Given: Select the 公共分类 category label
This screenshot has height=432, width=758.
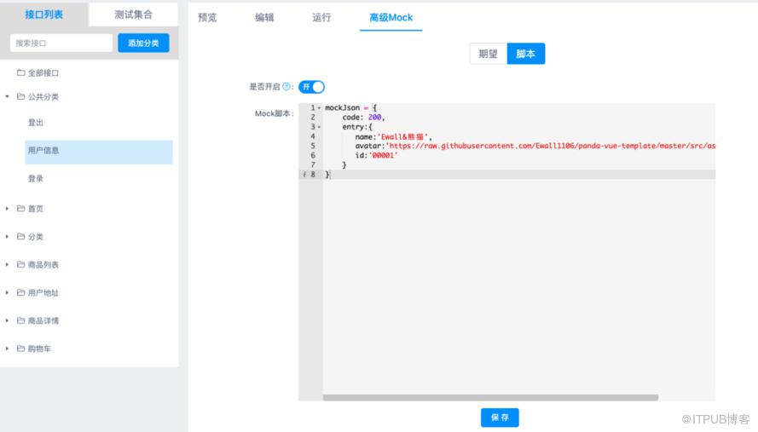Looking at the screenshot, I should coord(43,96).
